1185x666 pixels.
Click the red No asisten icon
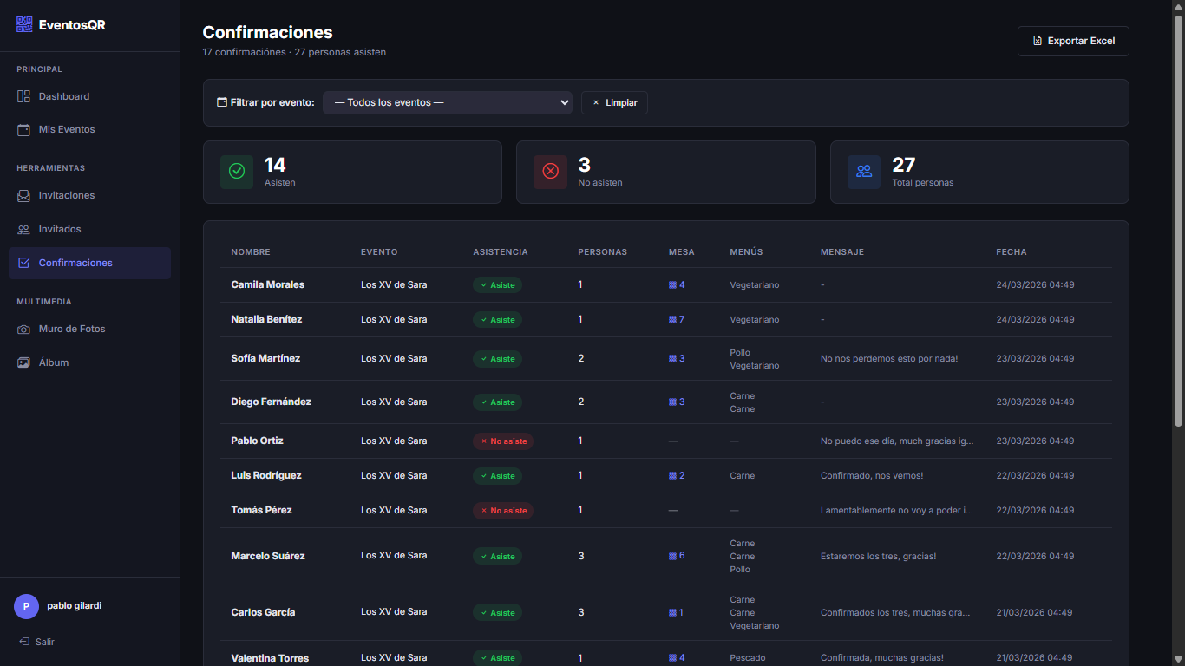click(x=550, y=172)
